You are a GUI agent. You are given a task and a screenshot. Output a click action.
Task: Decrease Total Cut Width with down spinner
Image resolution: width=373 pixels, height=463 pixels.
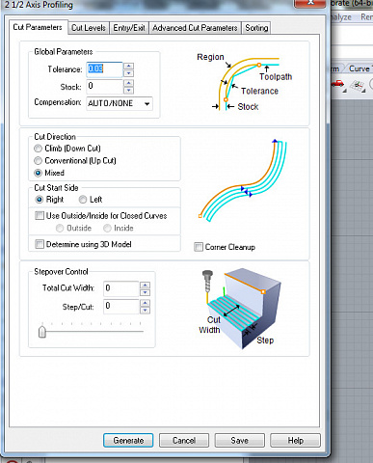click(146, 292)
